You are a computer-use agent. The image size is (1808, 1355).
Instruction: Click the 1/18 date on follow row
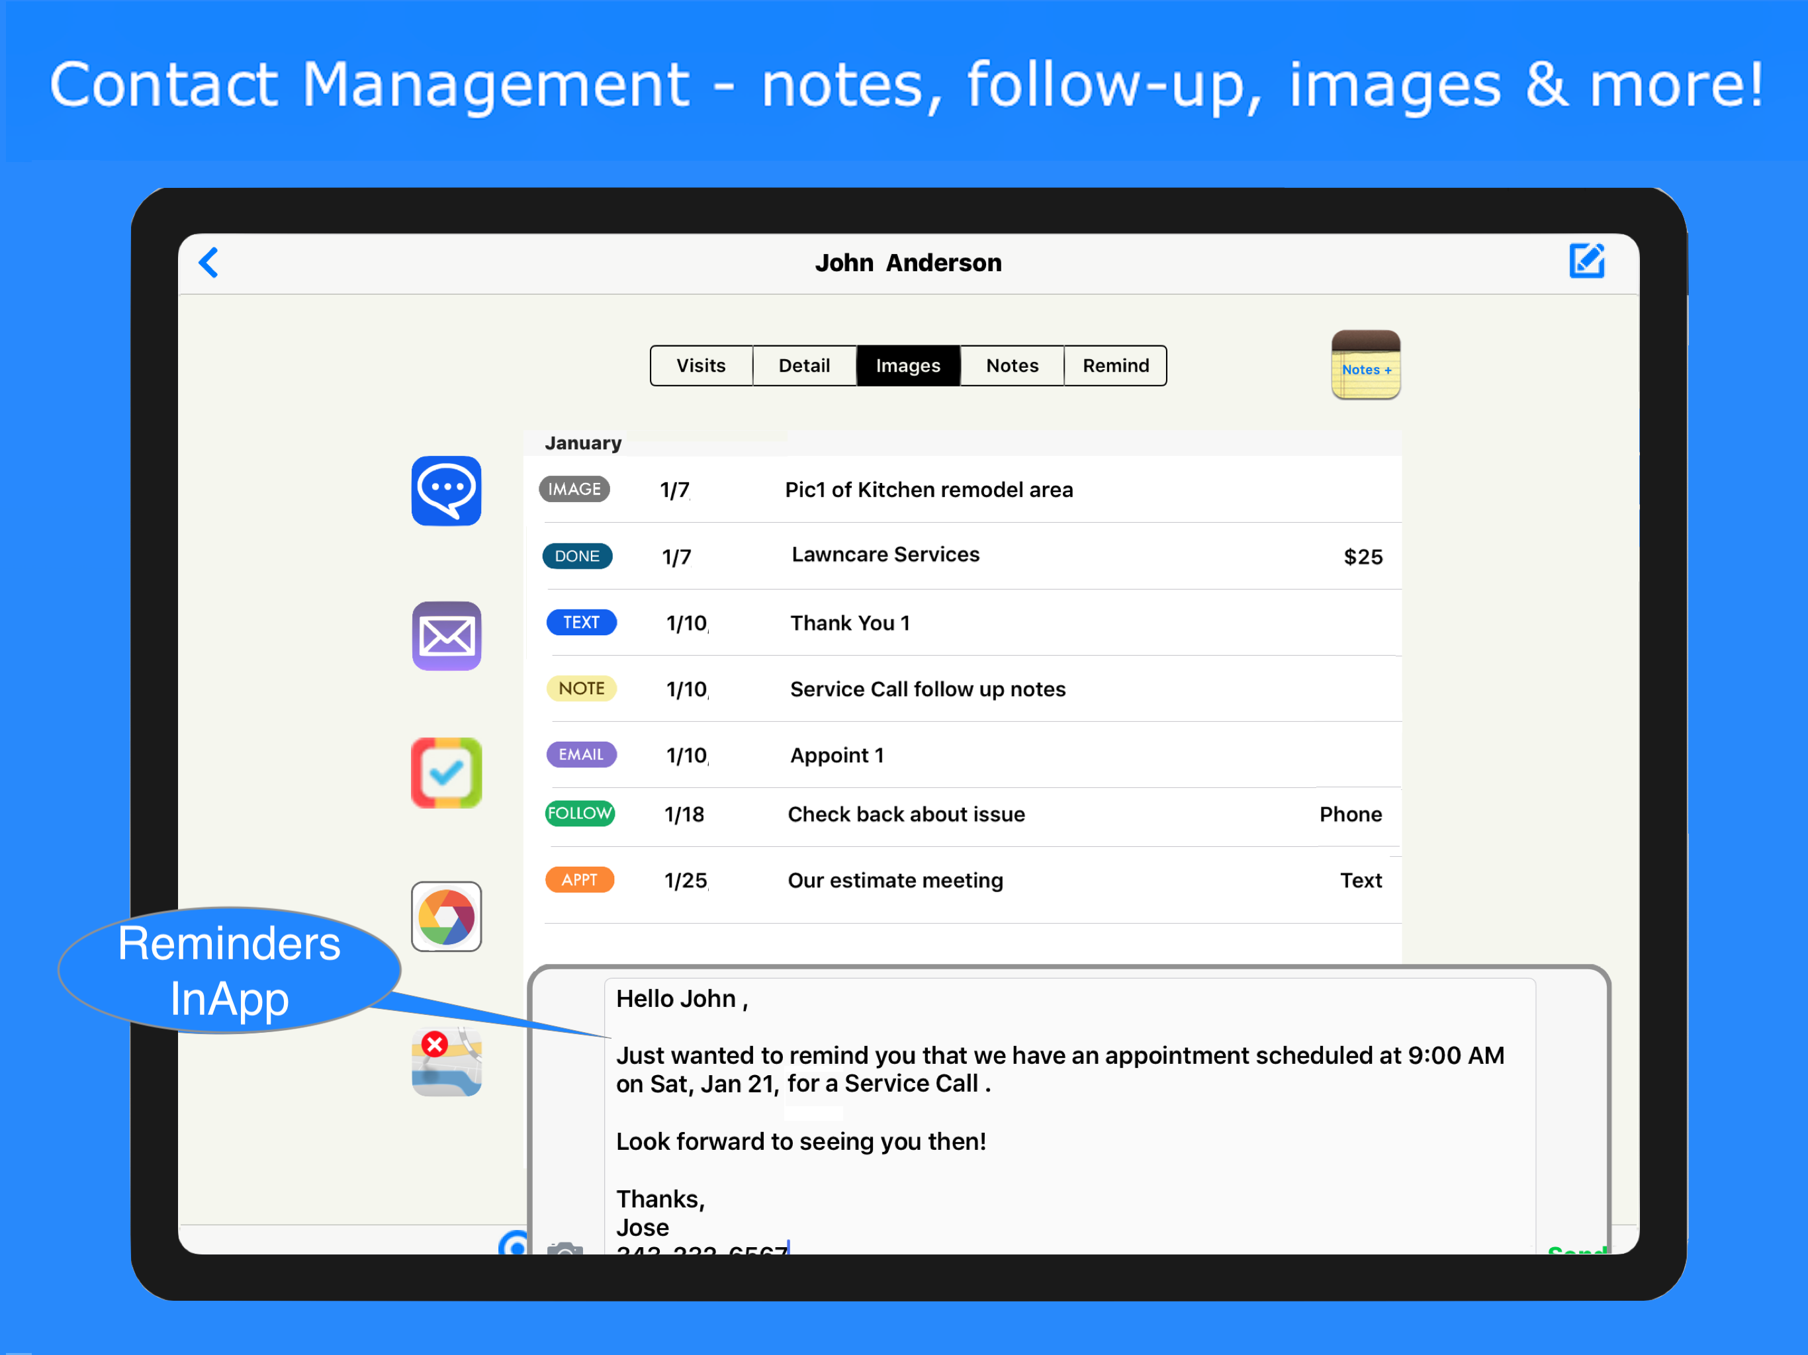tap(684, 814)
